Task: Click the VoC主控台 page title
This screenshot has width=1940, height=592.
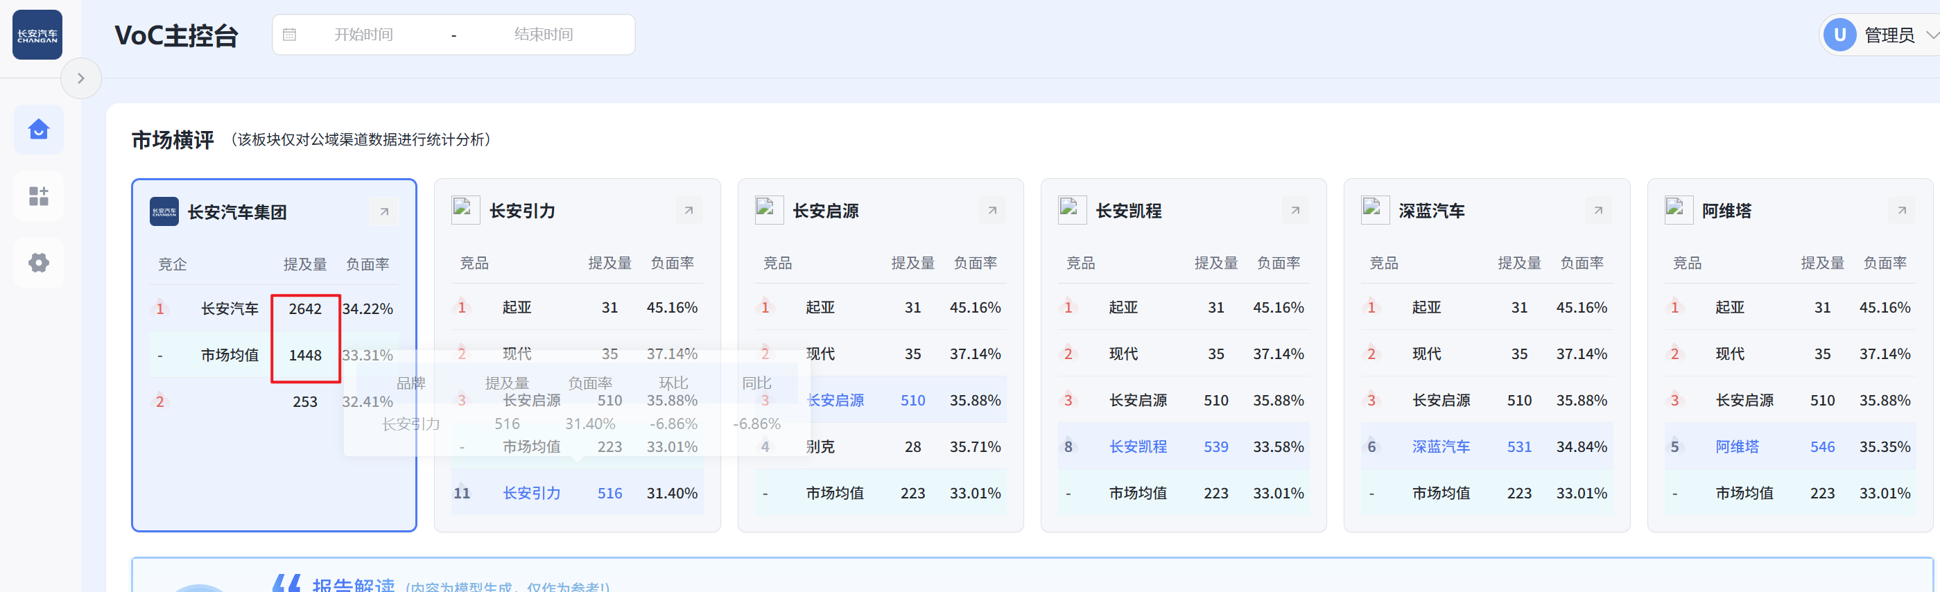Action: tap(176, 35)
